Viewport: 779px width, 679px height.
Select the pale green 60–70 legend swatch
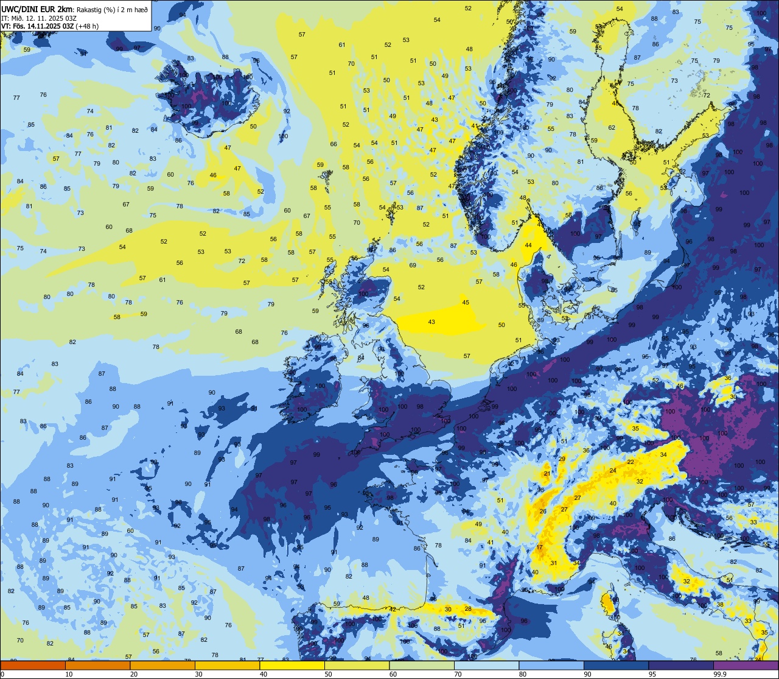[421, 666]
